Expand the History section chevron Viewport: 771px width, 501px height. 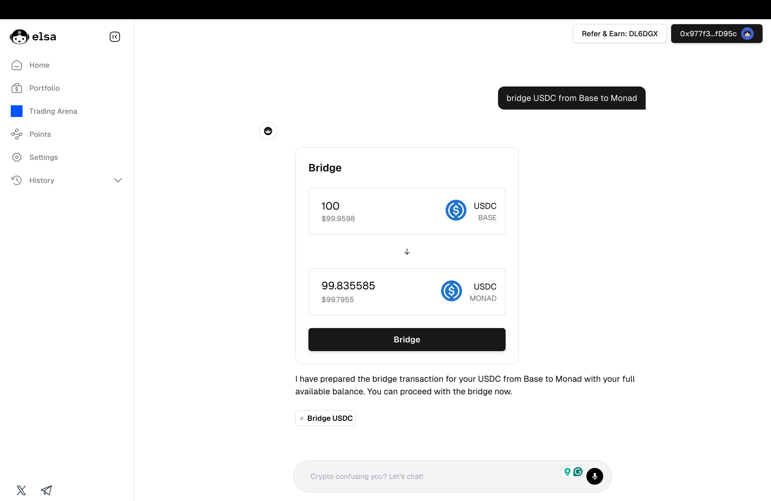click(x=118, y=180)
